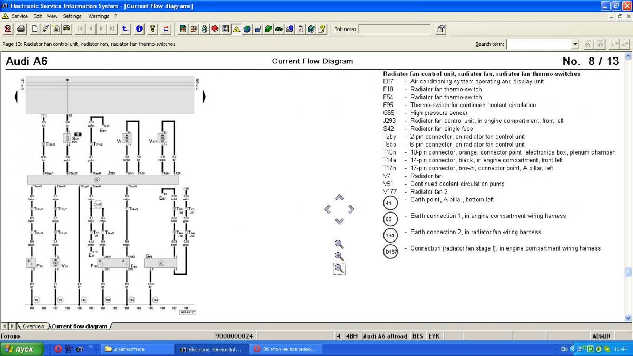
Task: Click the tab scroll left arrow at bottom
Action: (x=4, y=326)
